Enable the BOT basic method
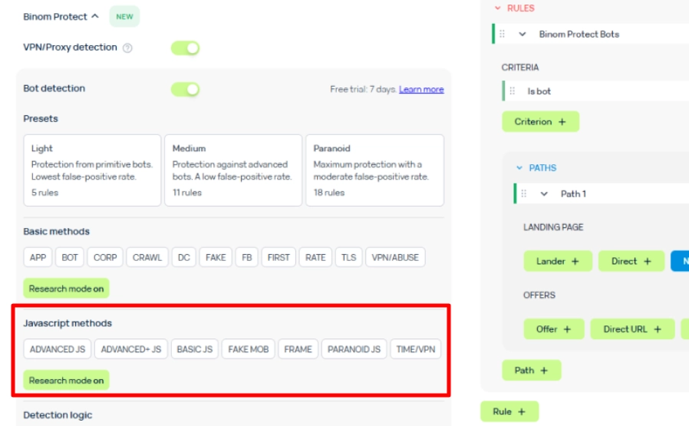 point(69,257)
